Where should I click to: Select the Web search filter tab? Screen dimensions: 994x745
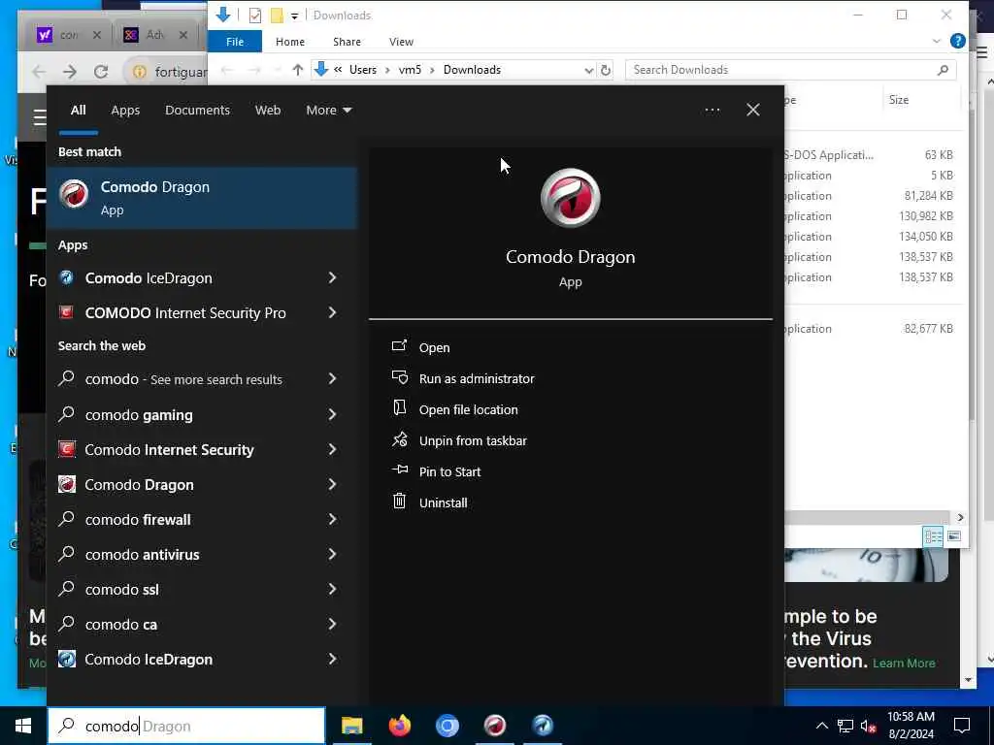tap(268, 111)
